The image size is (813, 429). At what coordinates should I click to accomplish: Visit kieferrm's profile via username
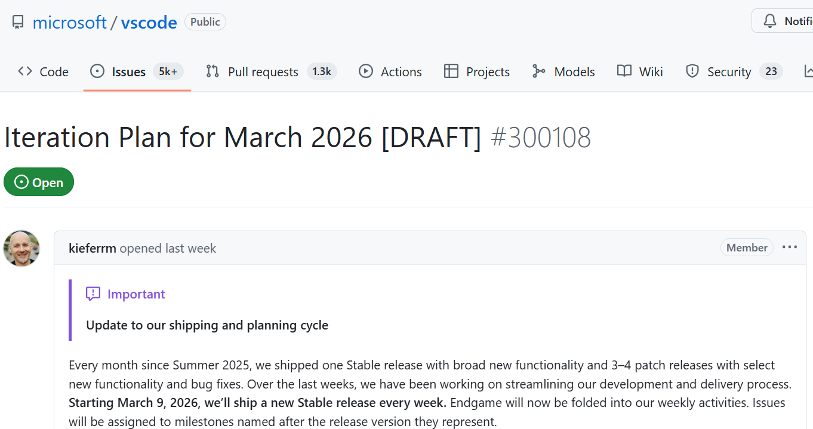[x=92, y=248]
